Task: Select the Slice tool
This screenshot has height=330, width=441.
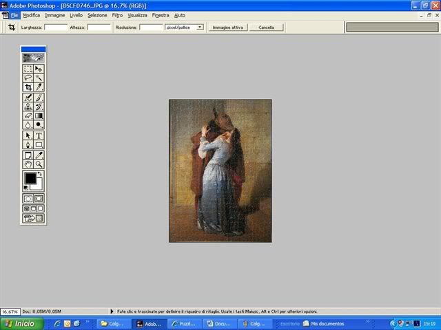Action: (x=39, y=87)
